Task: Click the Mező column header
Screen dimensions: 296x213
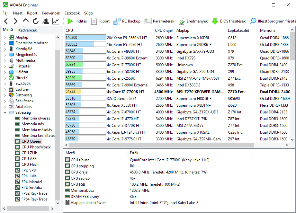Action: coord(96,153)
